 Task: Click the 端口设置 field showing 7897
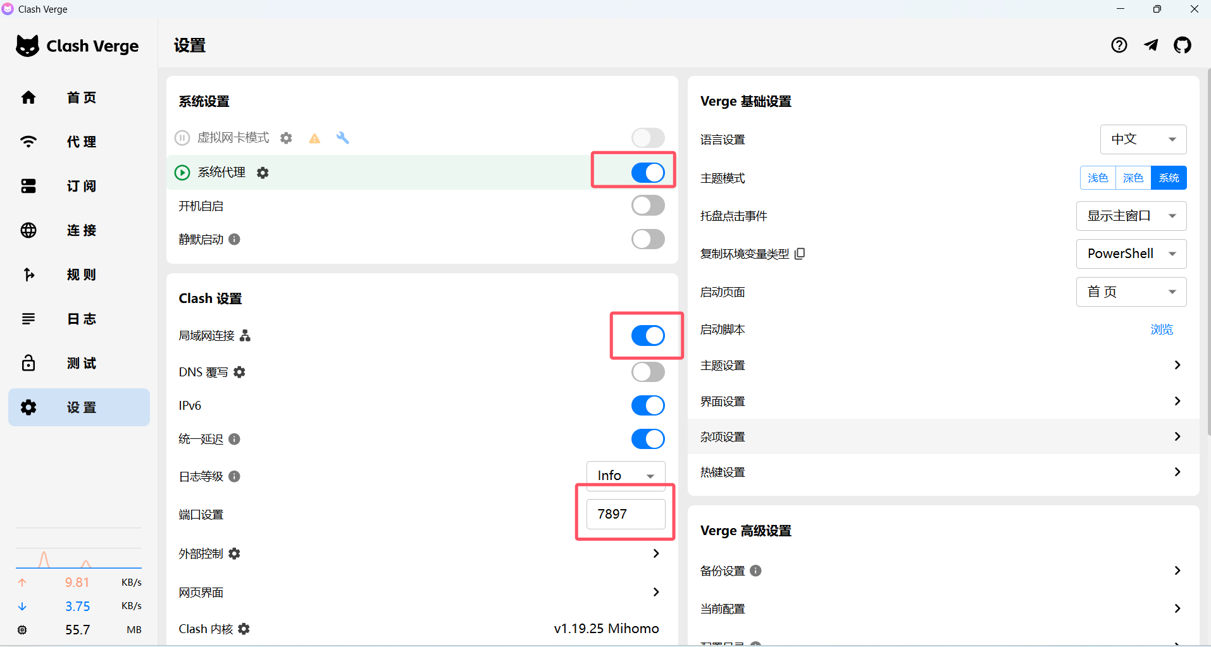[626, 514]
